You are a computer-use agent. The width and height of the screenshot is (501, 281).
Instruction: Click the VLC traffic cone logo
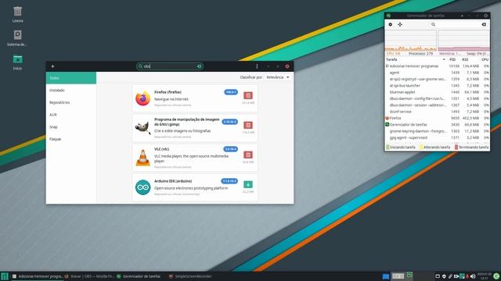point(142,158)
